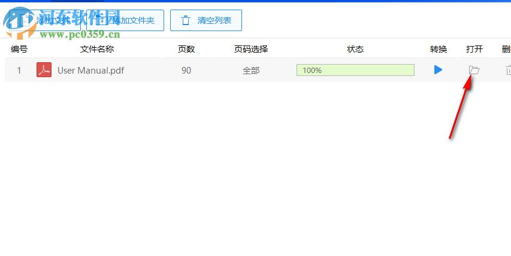Click the red PDF file icon

click(x=44, y=70)
